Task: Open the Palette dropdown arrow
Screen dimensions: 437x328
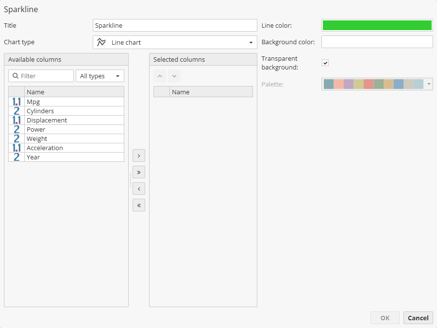Action: [x=428, y=84]
